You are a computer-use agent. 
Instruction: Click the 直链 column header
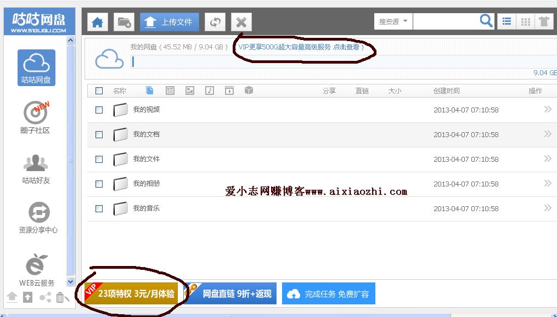(362, 91)
